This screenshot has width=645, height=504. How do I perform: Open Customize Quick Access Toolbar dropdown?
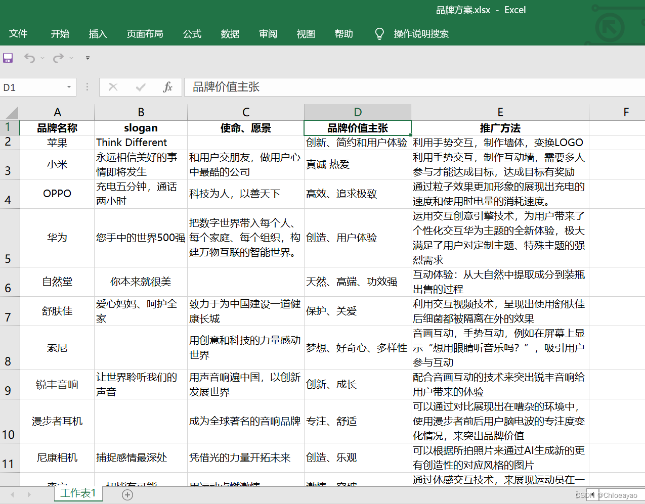tap(88, 58)
